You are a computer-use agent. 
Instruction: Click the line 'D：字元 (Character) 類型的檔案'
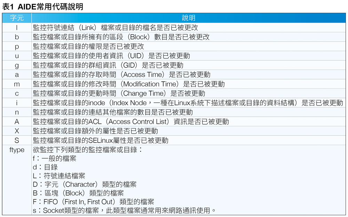coord(85,184)
